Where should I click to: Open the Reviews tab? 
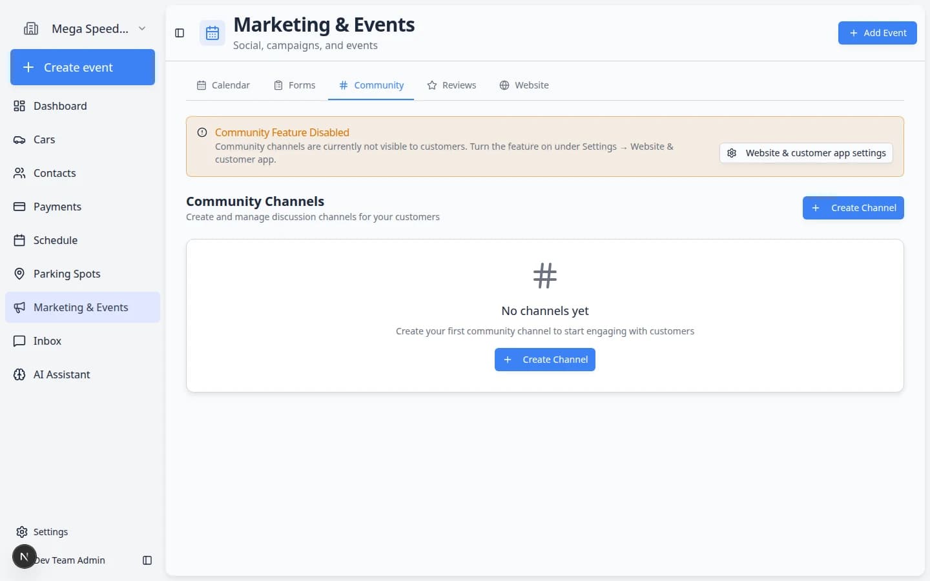click(451, 85)
